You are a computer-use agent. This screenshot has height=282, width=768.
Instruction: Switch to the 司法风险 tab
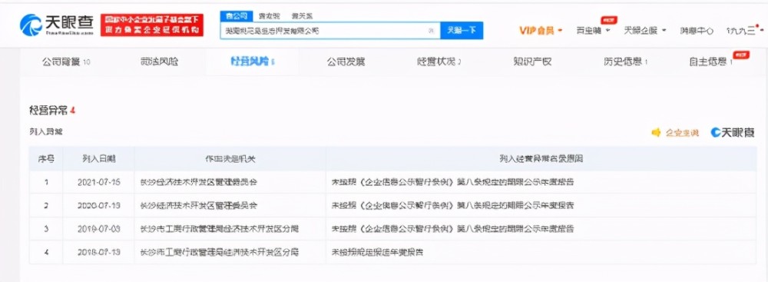click(159, 61)
